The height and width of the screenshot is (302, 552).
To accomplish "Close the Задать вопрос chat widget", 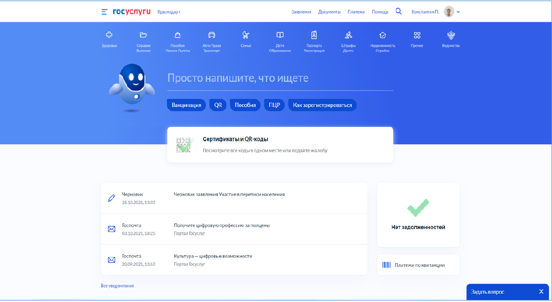I will pyautogui.click(x=541, y=291).
